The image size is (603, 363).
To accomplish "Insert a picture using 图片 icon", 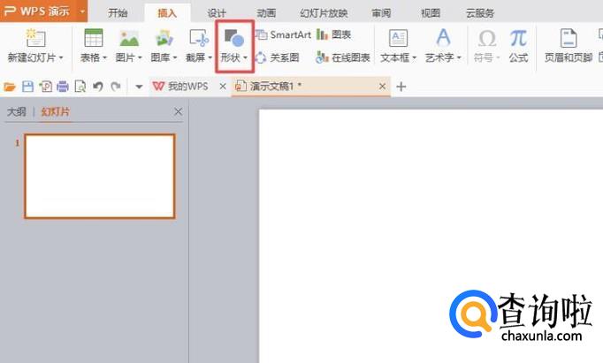I will 129,38.
